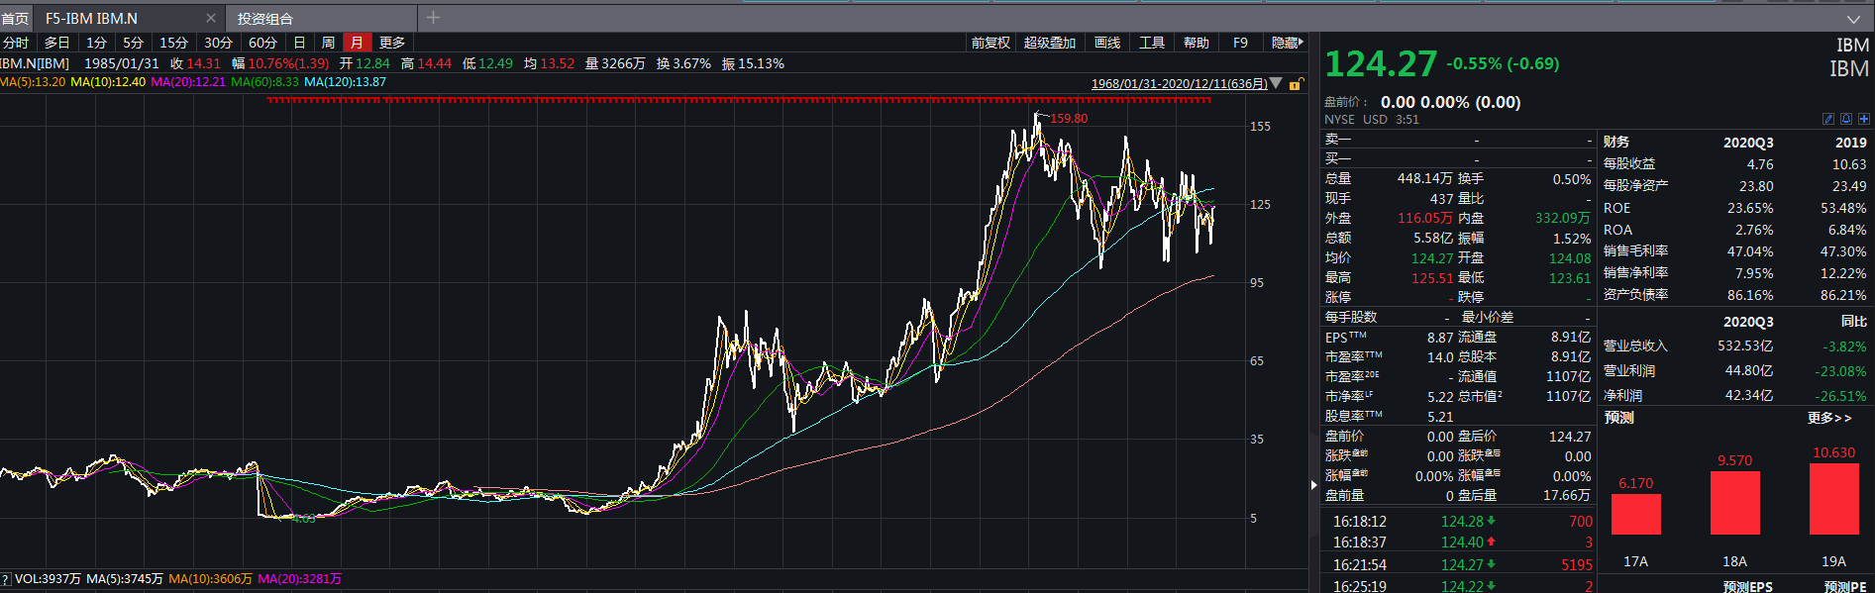Switch to the 投资组合 portfolio tab
Screen dimensions: 1875x593
pos(264,19)
